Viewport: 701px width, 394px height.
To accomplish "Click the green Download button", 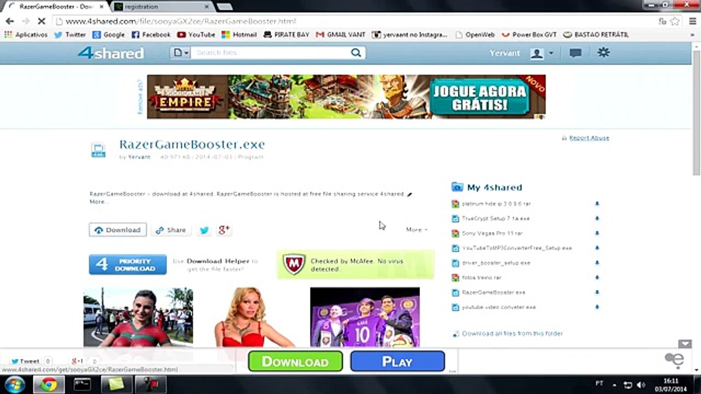I will pos(295,362).
